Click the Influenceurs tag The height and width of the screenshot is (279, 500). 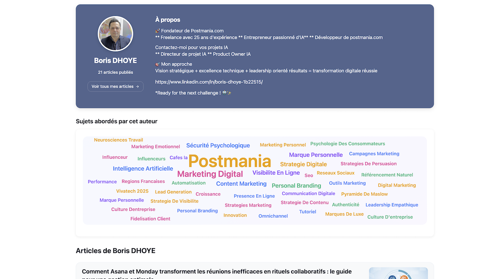click(151, 159)
